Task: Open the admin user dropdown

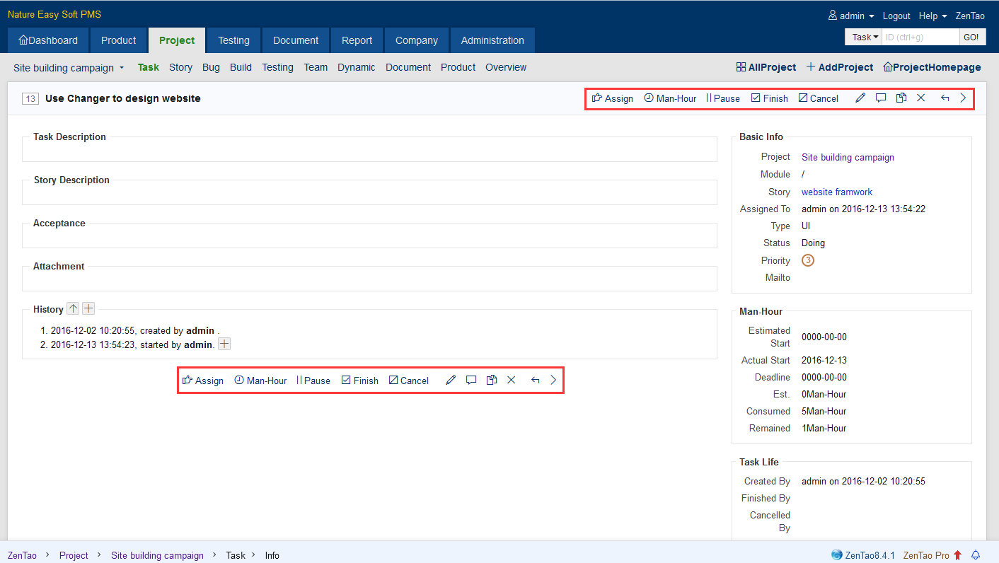Action: point(852,16)
